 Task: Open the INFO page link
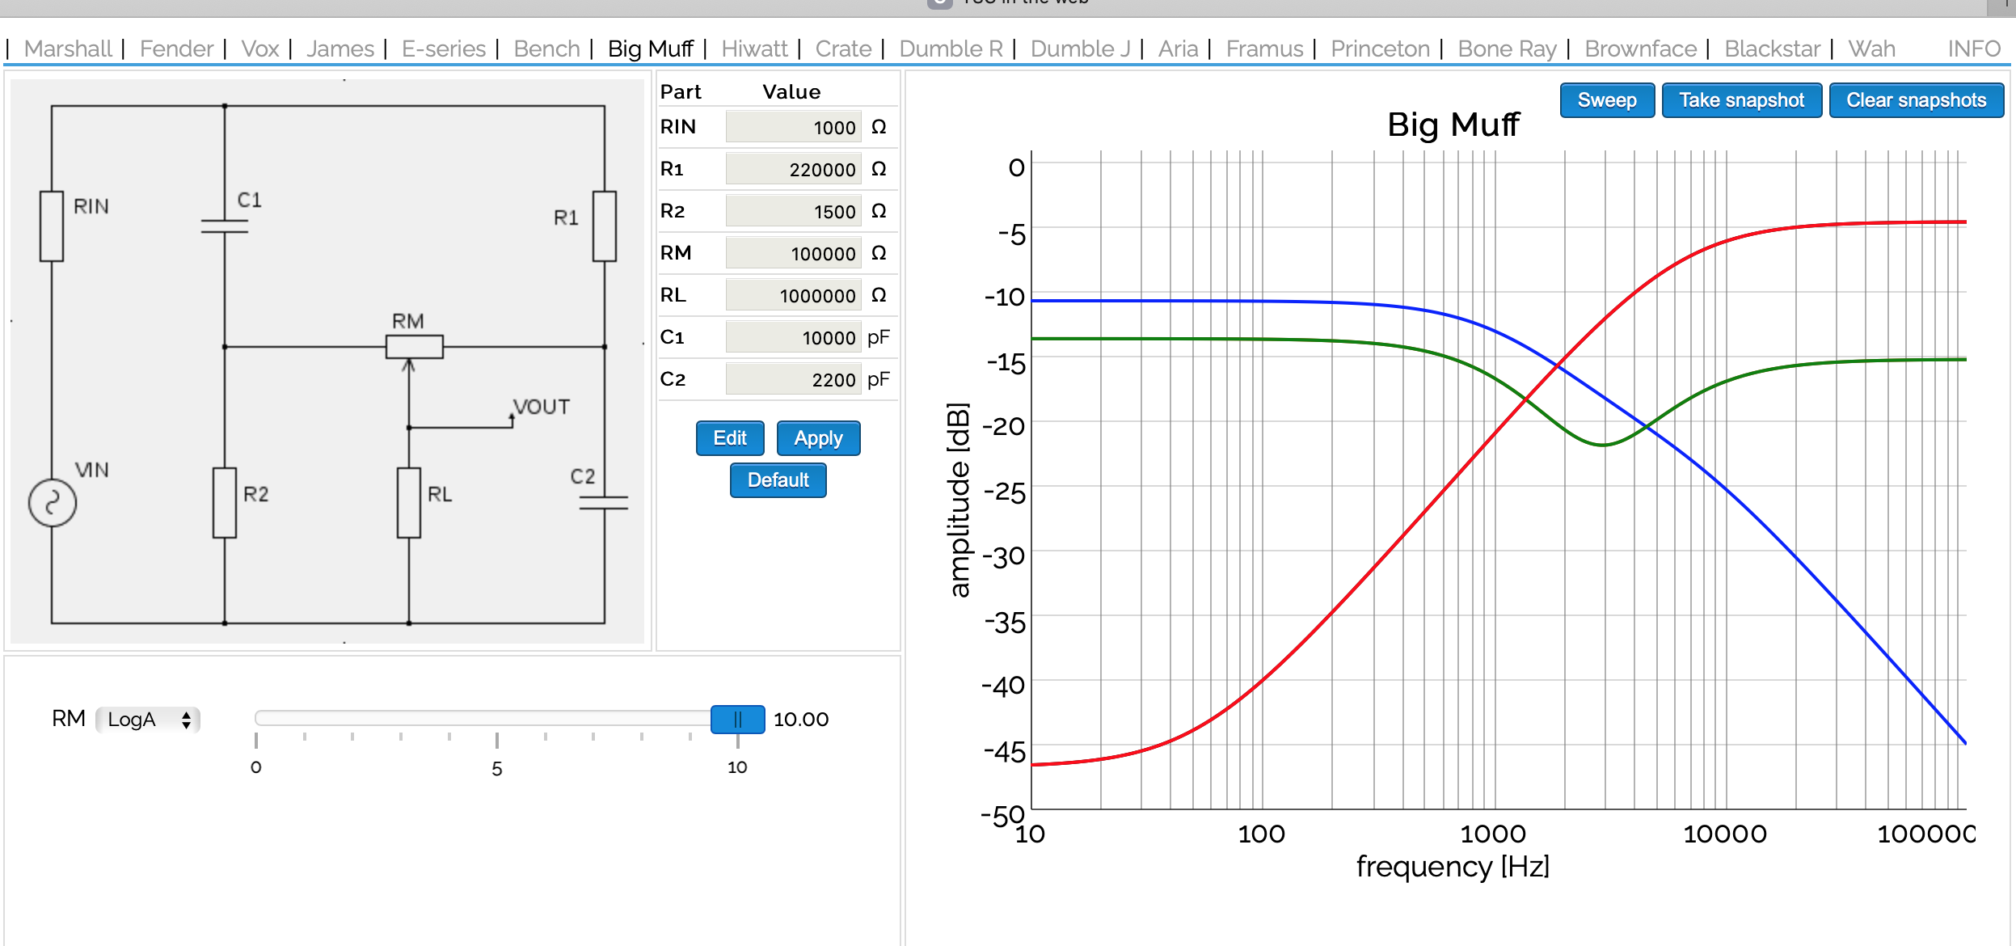[x=1973, y=49]
